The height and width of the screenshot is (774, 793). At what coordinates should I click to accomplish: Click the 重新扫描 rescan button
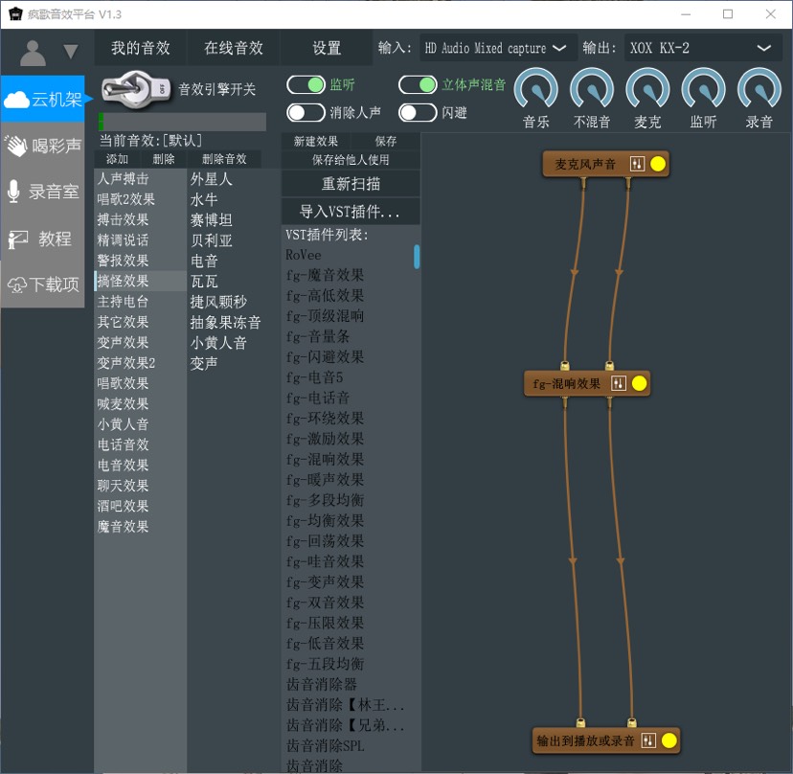[351, 184]
